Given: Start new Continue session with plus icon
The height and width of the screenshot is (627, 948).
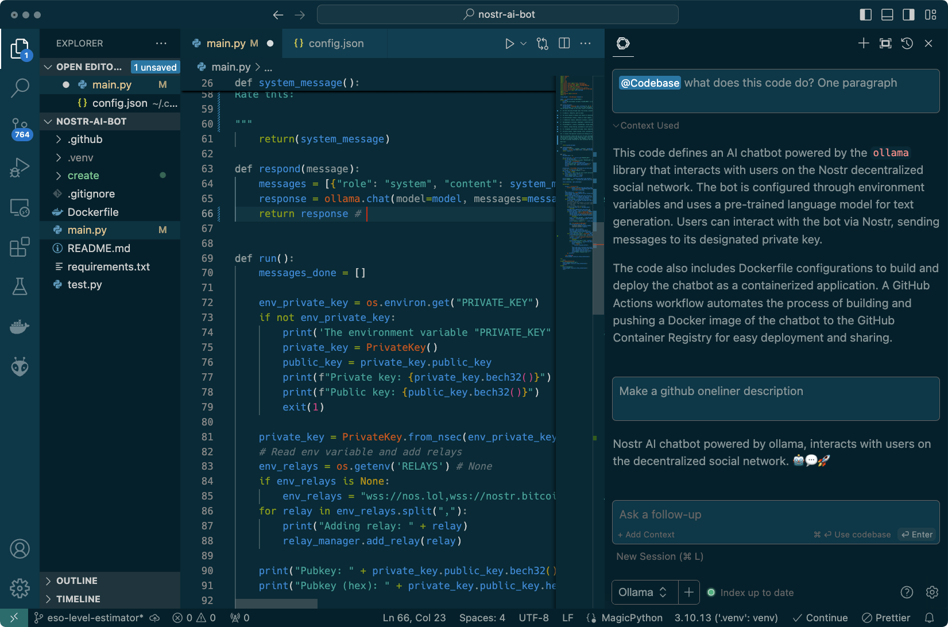Looking at the screenshot, I should pyautogui.click(x=864, y=44).
